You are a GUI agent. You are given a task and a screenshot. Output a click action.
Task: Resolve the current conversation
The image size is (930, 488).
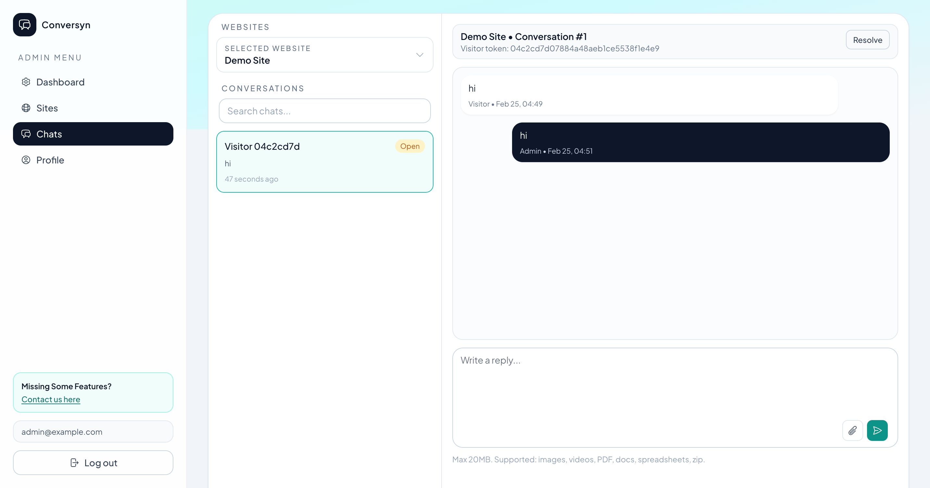(867, 40)
